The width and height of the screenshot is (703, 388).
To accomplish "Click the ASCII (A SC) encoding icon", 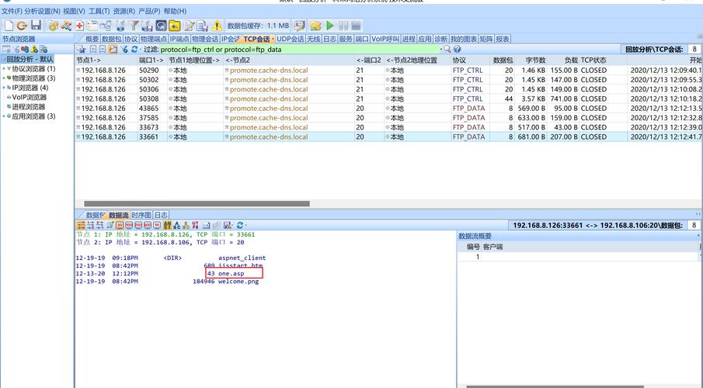I will coord(176,225).
